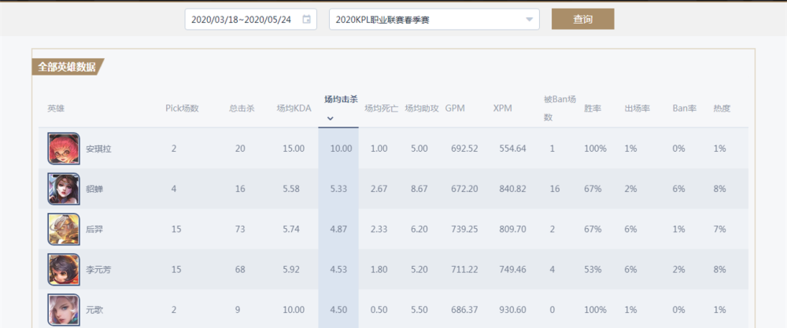
Task: Open 元歌 hero portrait
Action: click(64, 310)
